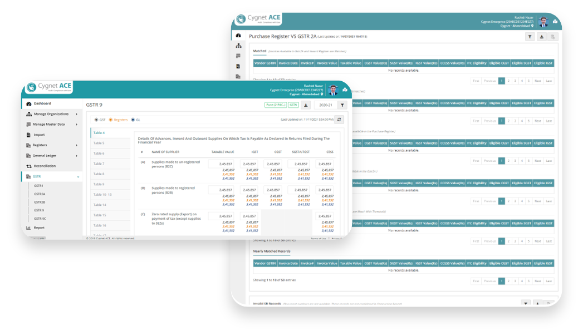Click Next in Matched section pagination
Viewport: 583px width, 336px height.
coord(538,81)
